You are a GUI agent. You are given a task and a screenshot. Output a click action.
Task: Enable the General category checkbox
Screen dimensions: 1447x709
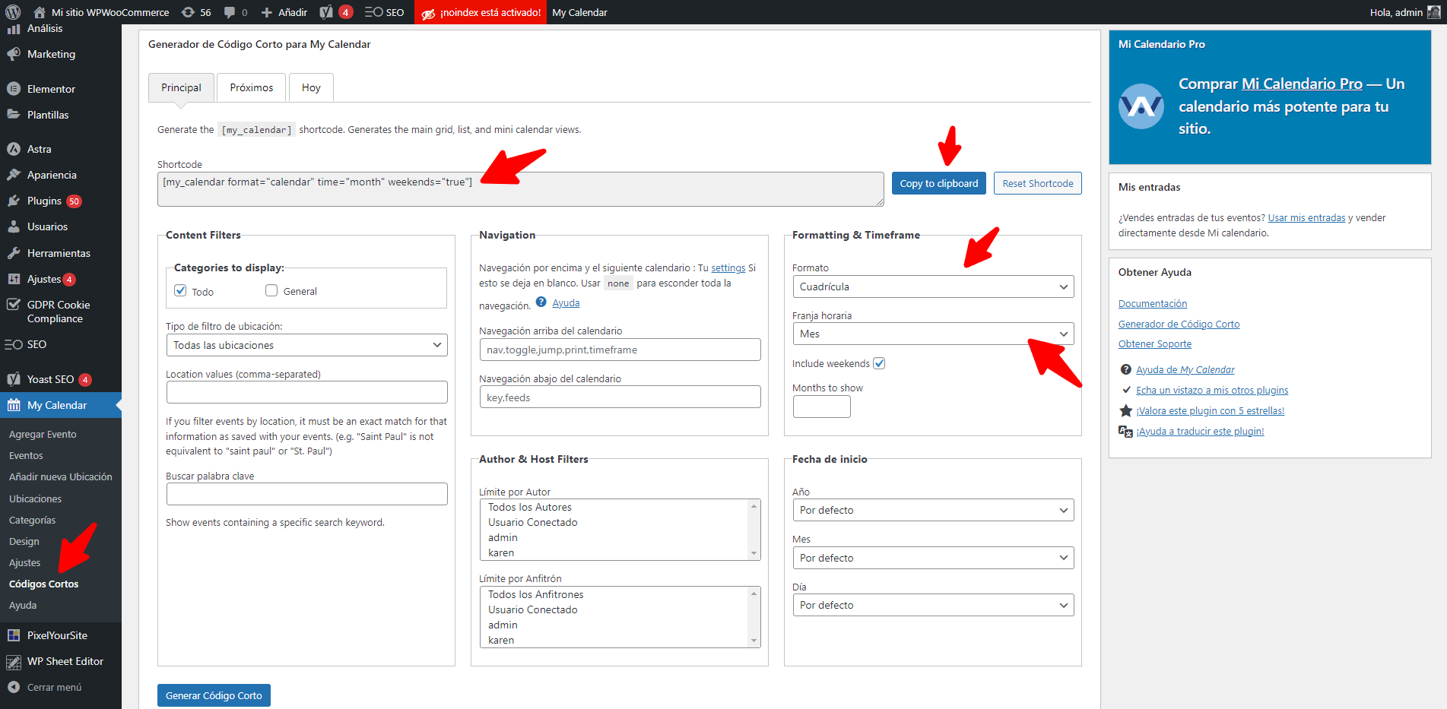click(271, 290)
